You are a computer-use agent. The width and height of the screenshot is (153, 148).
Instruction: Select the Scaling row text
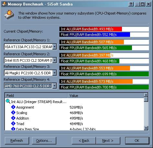click(22, 113)
